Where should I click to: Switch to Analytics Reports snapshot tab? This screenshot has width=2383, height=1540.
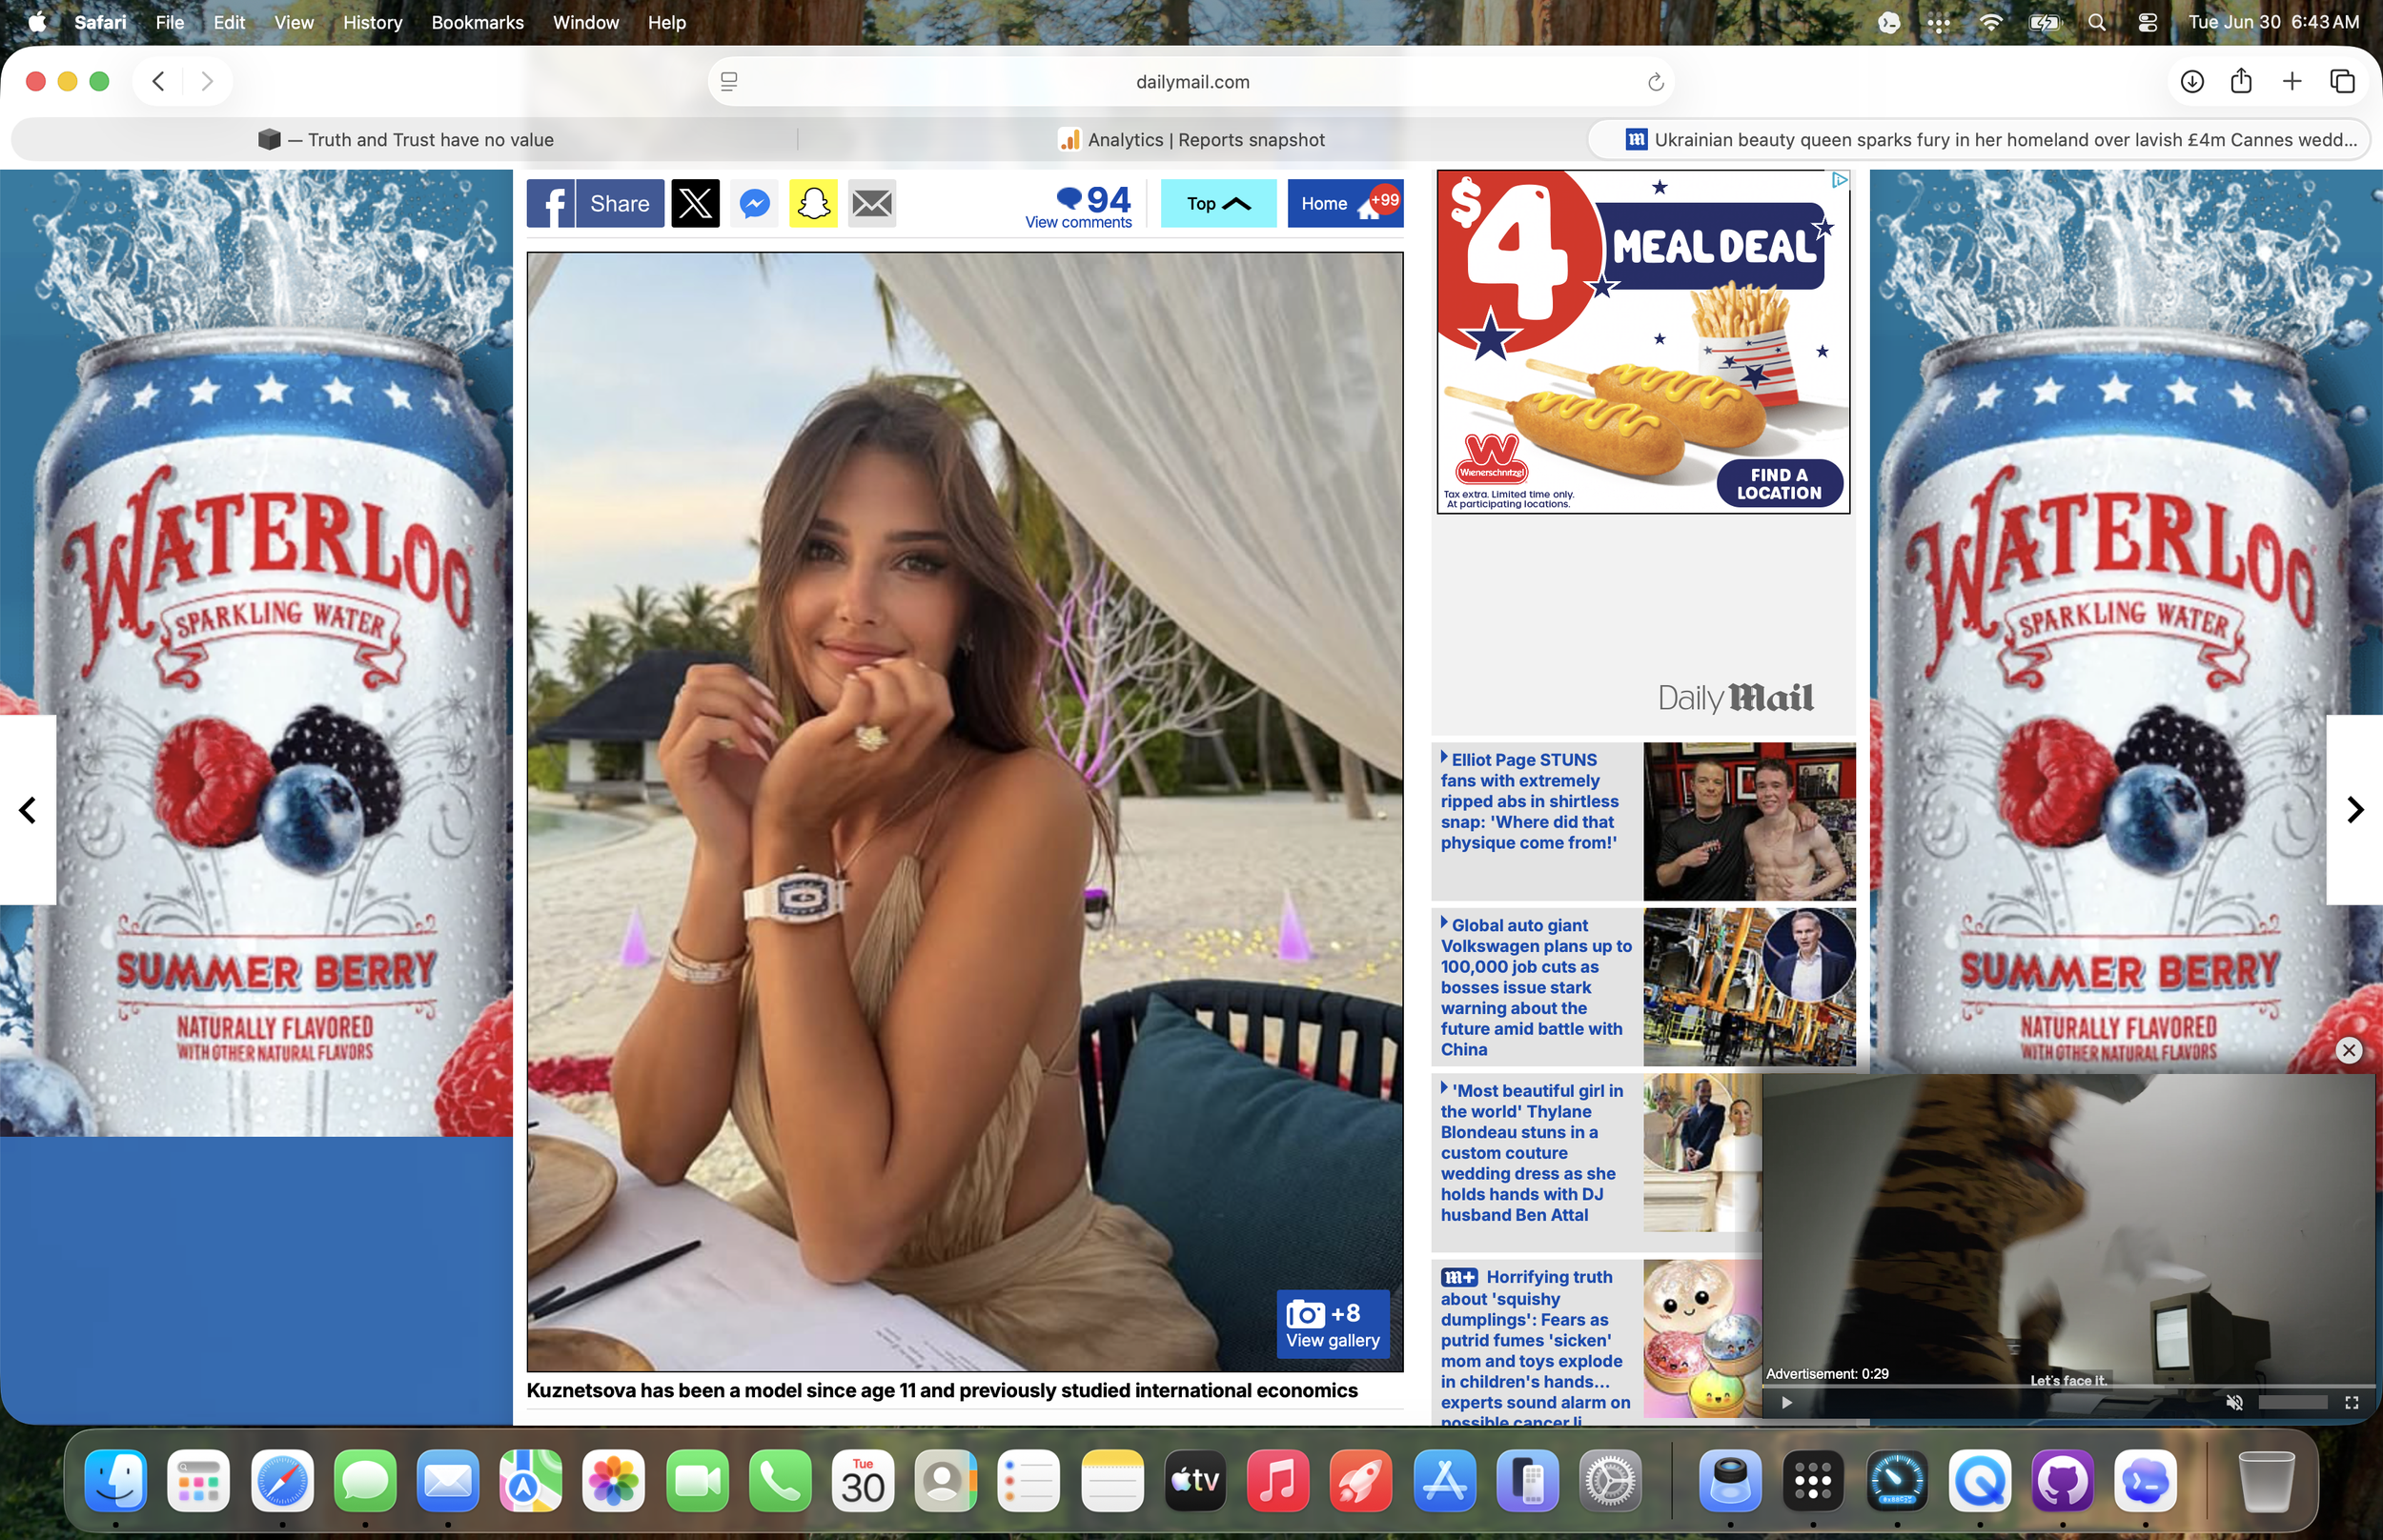click(x=1192, y=139)
